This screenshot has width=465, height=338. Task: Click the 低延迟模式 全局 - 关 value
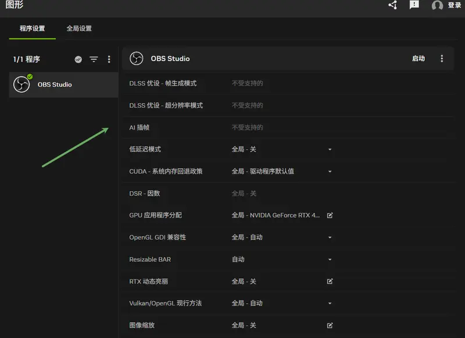tap(244, 149)
